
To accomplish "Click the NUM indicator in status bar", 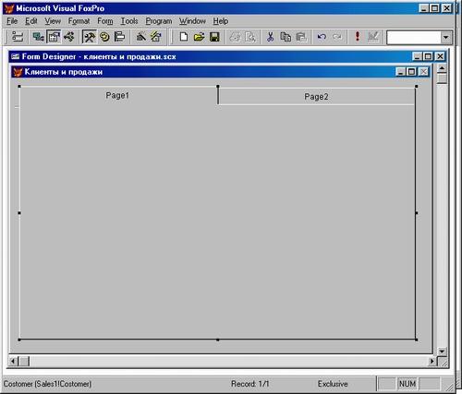I will (x=407, y=384).
